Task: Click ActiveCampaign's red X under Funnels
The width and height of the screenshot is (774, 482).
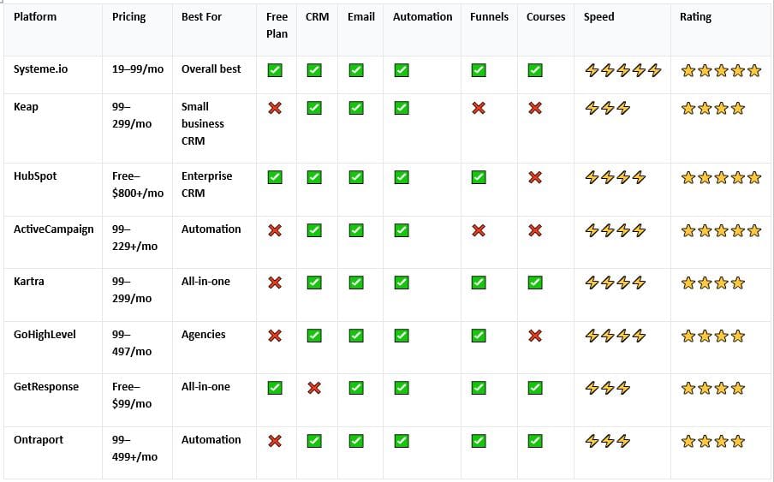Action: 479,230
